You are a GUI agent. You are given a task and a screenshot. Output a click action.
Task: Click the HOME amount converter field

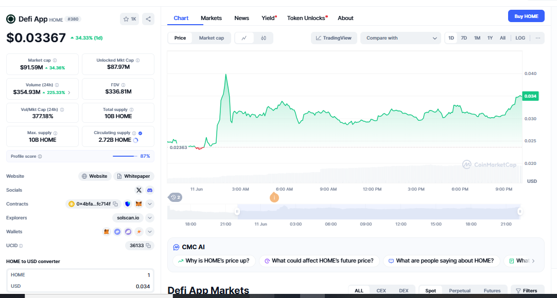tap(80, 275)
